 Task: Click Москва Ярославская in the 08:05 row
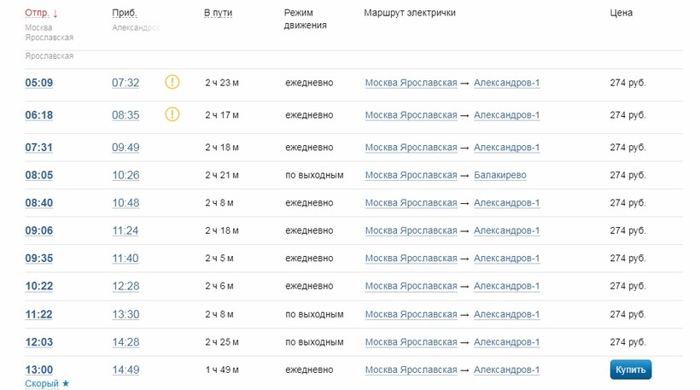(x=411, y=175)
